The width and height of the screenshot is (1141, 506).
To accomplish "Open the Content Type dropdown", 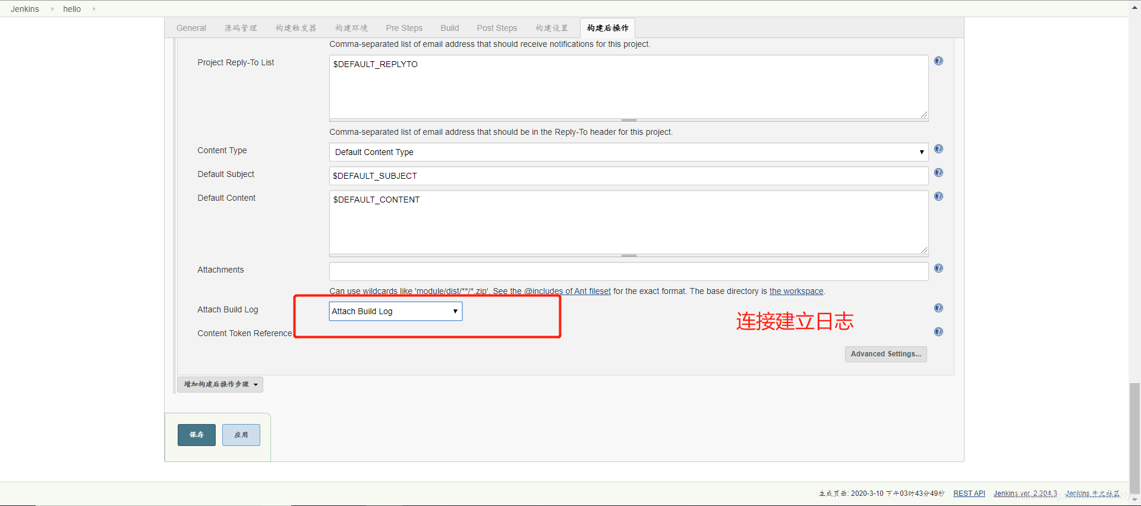I will click(x=629, y=152).
